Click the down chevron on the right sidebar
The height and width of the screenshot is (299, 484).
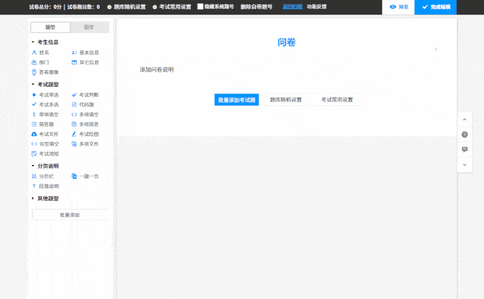pos(465,165)
